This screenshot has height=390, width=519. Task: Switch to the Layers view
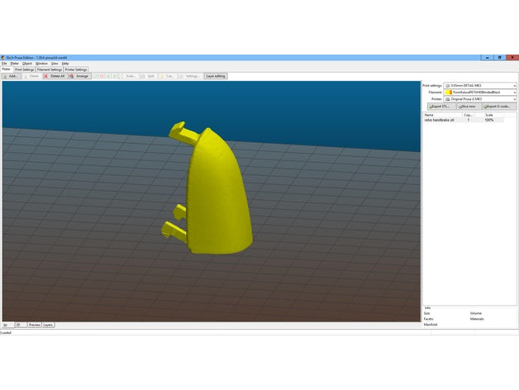pos(48,325)
